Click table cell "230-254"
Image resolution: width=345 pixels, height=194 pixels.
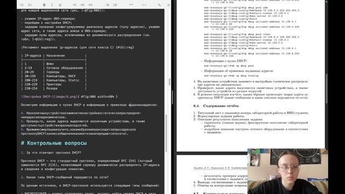click(x=31, y=88)
